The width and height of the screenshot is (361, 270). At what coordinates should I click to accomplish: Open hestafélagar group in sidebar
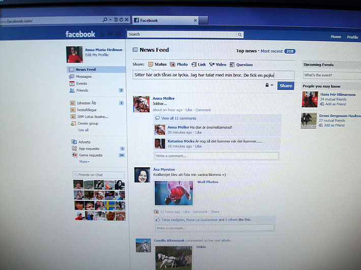point(87,110)
